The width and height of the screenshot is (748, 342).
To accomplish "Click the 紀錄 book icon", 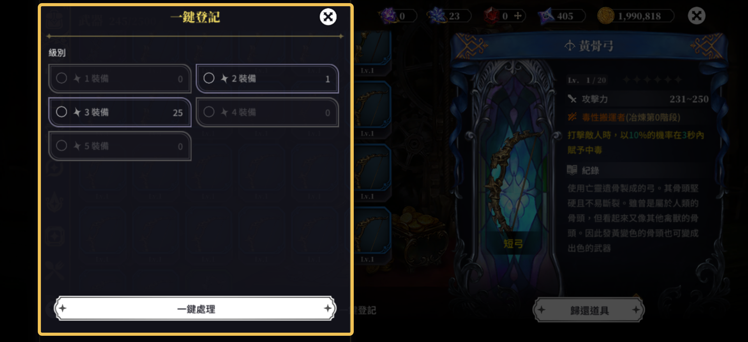I will tap(572, 170).
